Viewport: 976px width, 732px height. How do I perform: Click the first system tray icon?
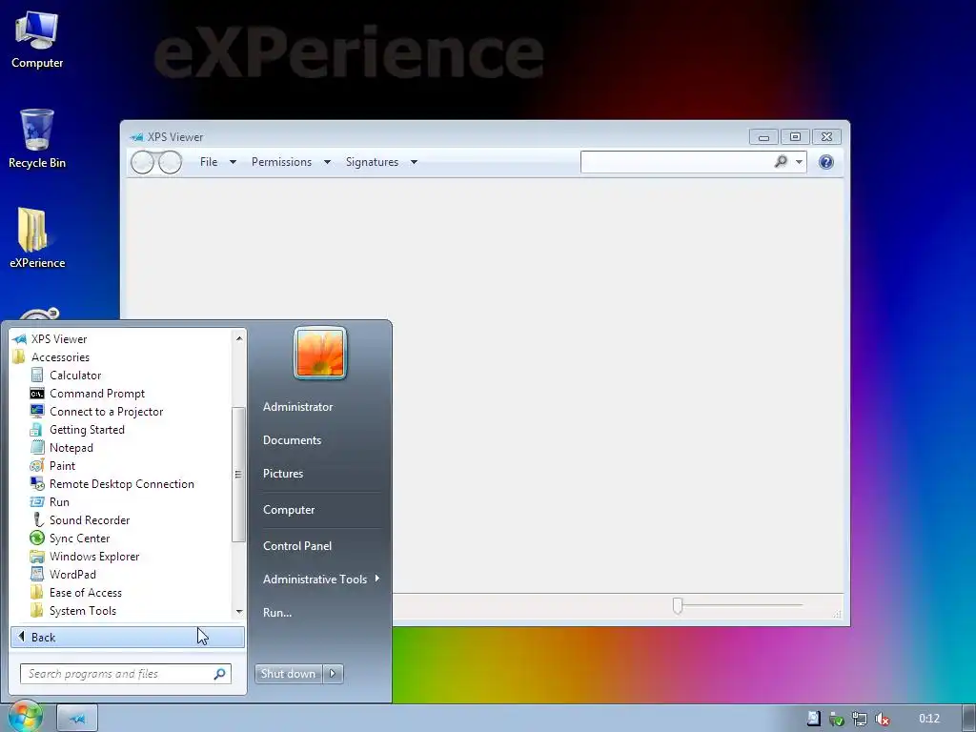tap(814, 719)
